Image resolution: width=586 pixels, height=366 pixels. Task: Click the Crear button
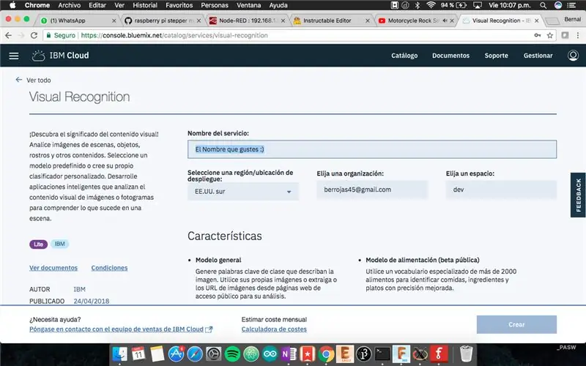coord(516,324)
